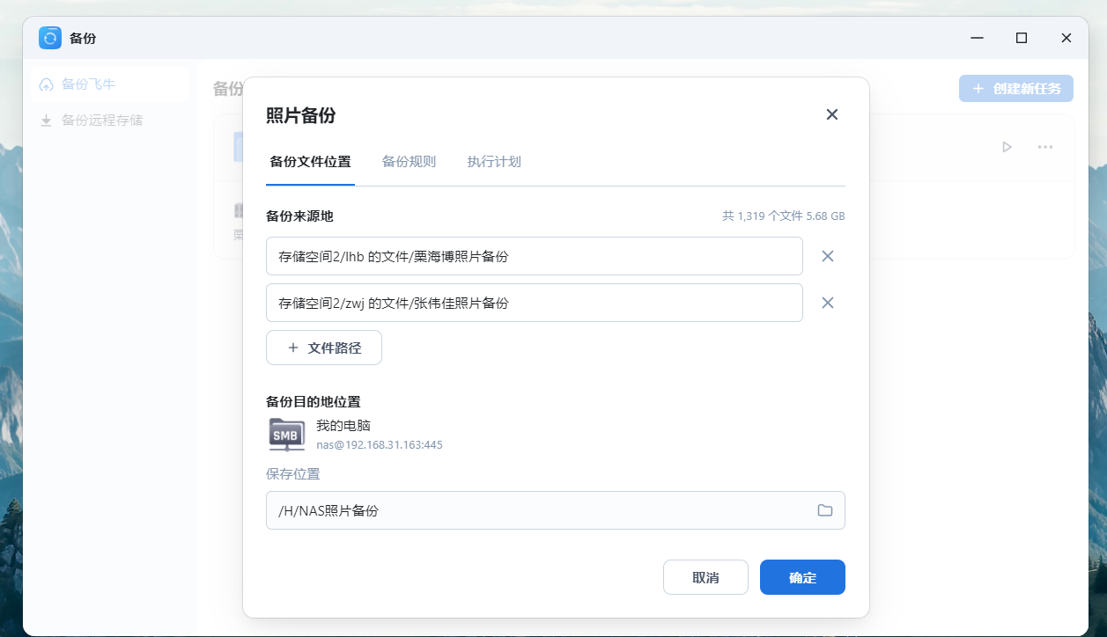Run the backup task play icon
This screenshot has width=1107, height=637.
(x=1007, y=147)
